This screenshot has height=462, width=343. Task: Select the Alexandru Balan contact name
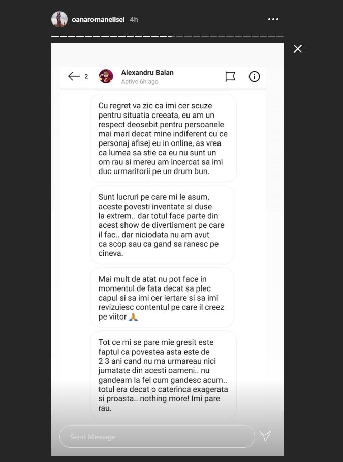(147, 73)
